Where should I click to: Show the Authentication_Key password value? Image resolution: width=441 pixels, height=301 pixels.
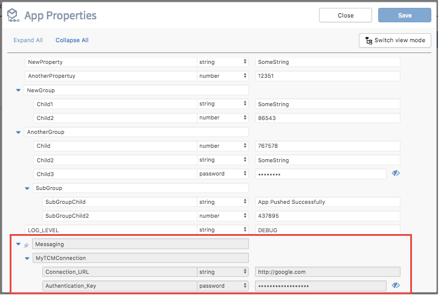pos(396,286)
